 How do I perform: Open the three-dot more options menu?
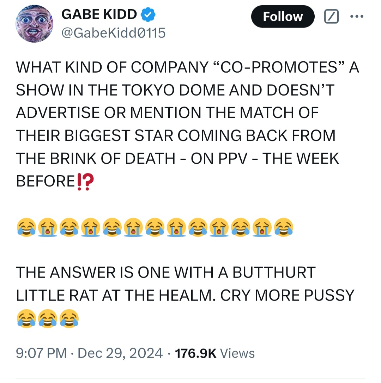[x=357, y=16]
